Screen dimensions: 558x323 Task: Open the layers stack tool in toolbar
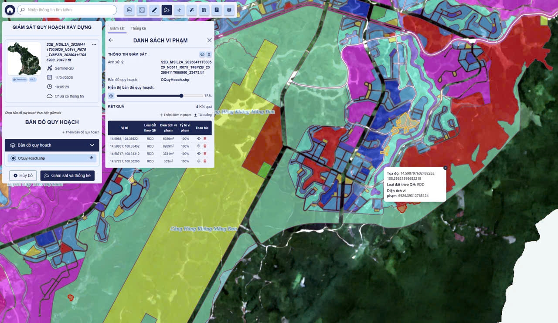click(229, 10)
